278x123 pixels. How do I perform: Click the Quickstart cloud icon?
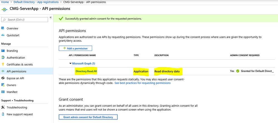click(x=3, y=35)
